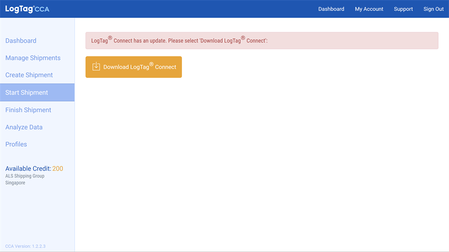Click the 'Singapore' location text
449x252 pixels.
tap(15, 183)
